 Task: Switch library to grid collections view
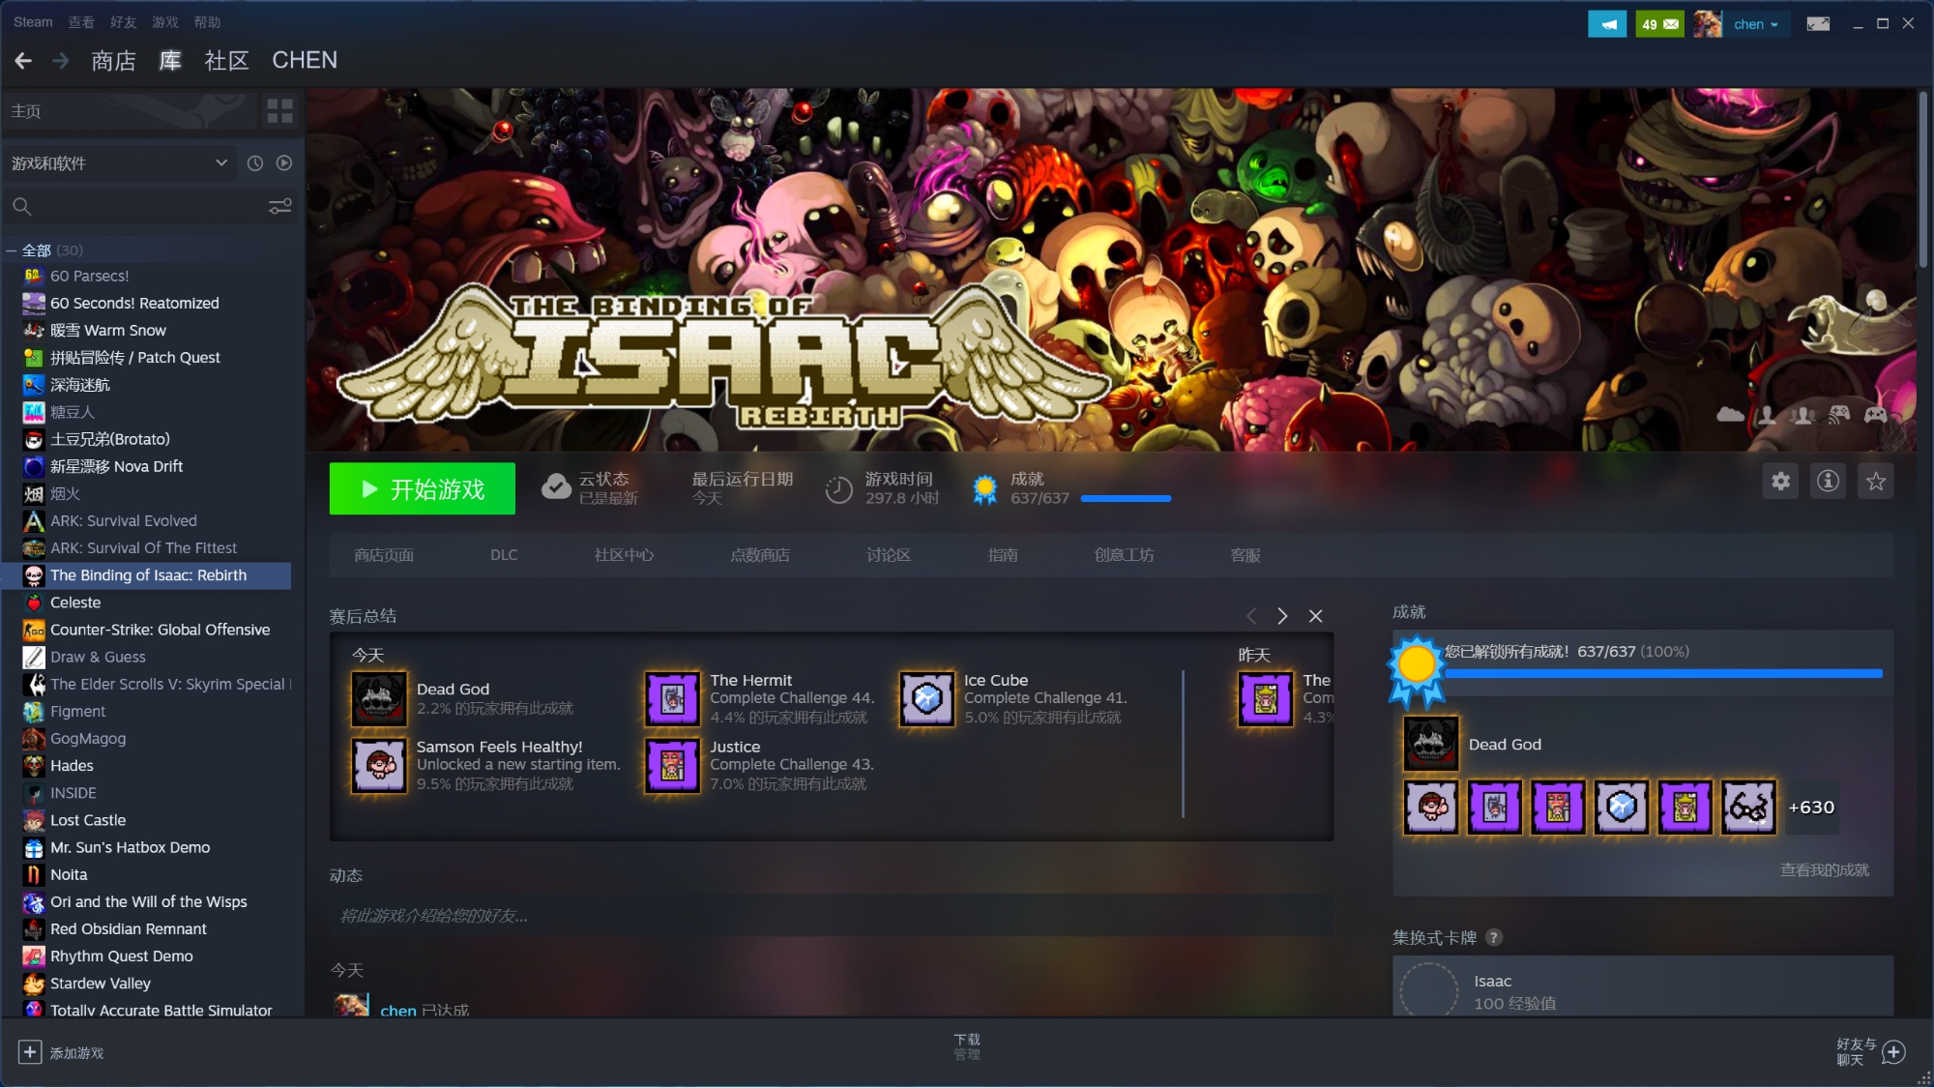click(x=279, y=111)
